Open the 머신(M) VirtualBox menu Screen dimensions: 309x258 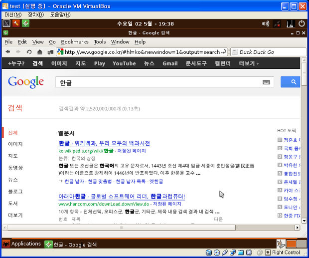tap(13, 14)
